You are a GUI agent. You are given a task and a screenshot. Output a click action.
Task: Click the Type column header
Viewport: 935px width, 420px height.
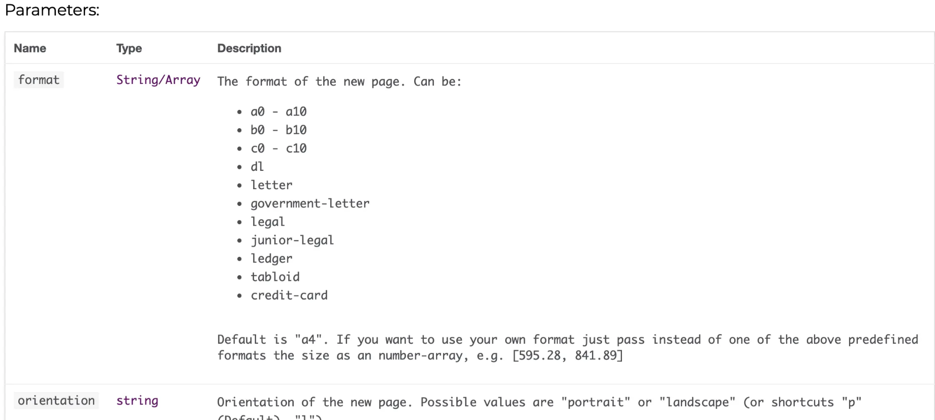click(129, 48)
